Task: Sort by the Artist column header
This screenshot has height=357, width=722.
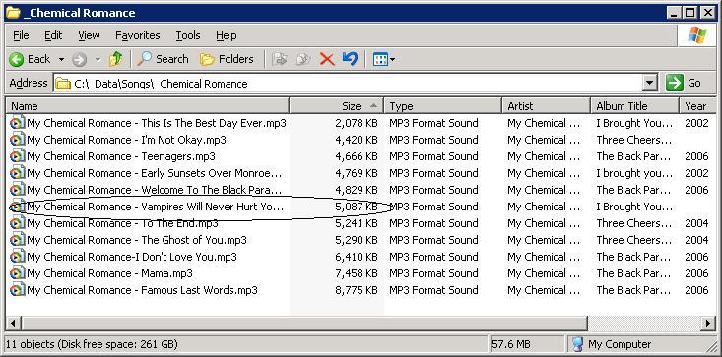Action: tap(546, 106)
